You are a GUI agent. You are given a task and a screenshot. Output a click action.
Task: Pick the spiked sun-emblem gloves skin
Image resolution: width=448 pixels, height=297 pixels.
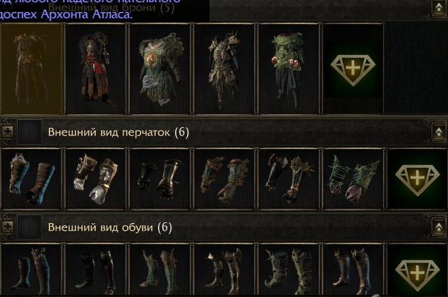point(289,178)
